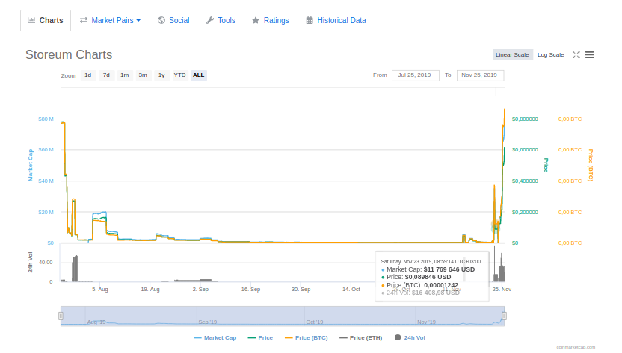Click the To date field
Image resolution: width=622 pixels, height=353 pixels.
[480, 75]
